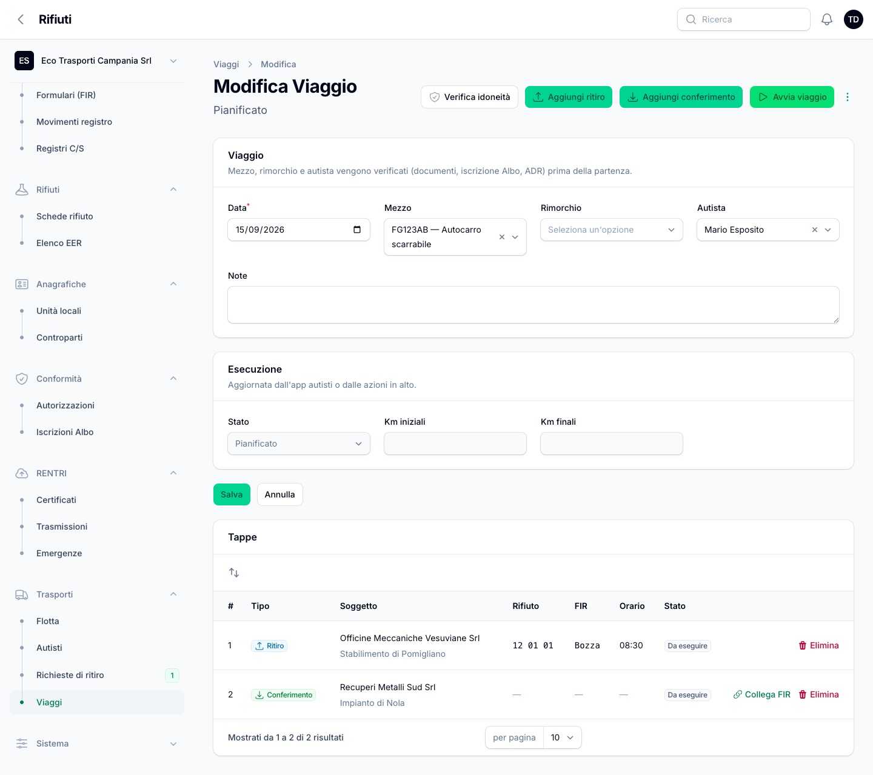873x775 pixels.
Task: Click the Trasporti truck icon in sidebar
Action: (22, 594)
